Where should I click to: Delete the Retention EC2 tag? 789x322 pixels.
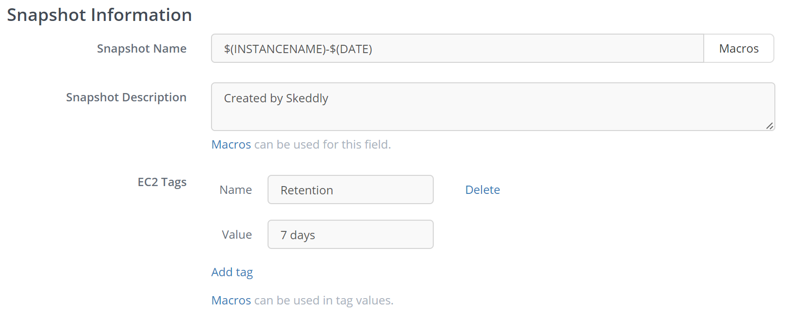[482, 189]
